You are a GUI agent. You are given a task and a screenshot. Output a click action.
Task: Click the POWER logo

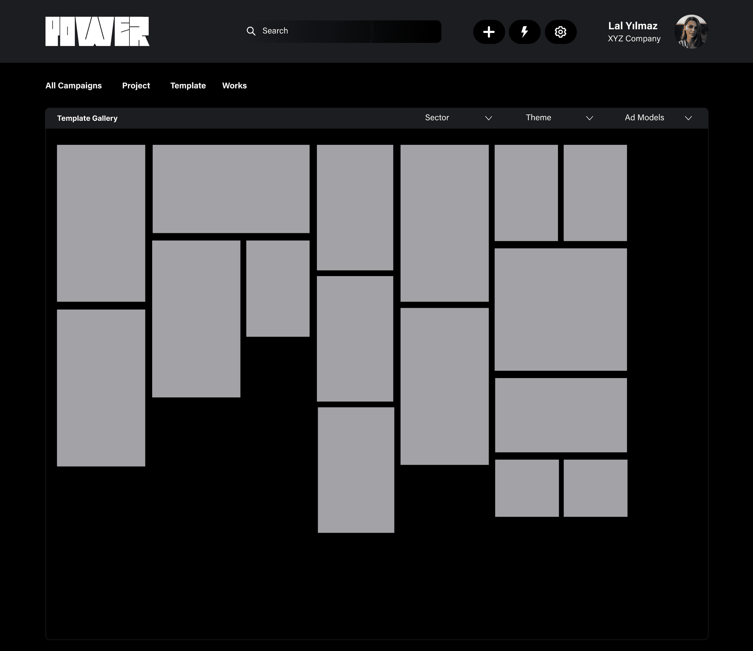(x=97, y=31)
